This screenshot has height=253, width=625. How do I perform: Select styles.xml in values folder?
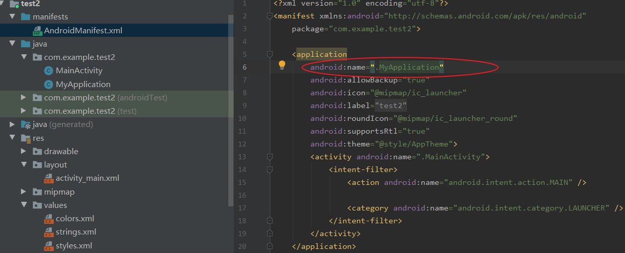74,245
